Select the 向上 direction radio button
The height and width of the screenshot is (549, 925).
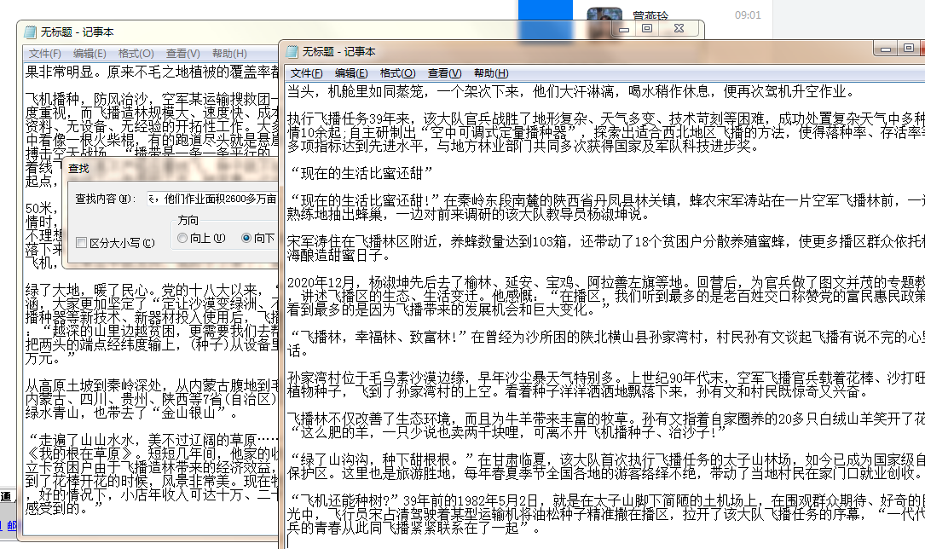(x=182, y=239)
